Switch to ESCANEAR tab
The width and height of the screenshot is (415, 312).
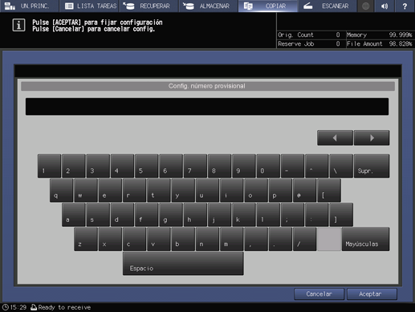coord(328,6)
